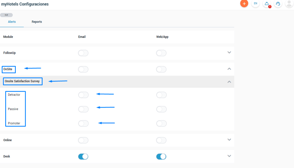Viewport: 294px width, 168px height.
Task: Open the user profile avatar
Action: coord(289,4)
